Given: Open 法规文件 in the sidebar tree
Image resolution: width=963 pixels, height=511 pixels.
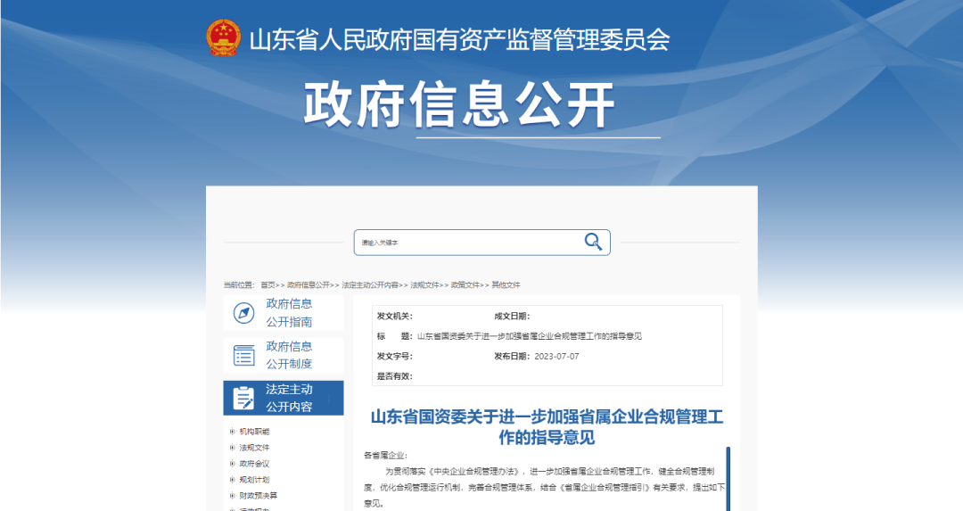Looking at the screenshot, I should click(x=254, y=448).
